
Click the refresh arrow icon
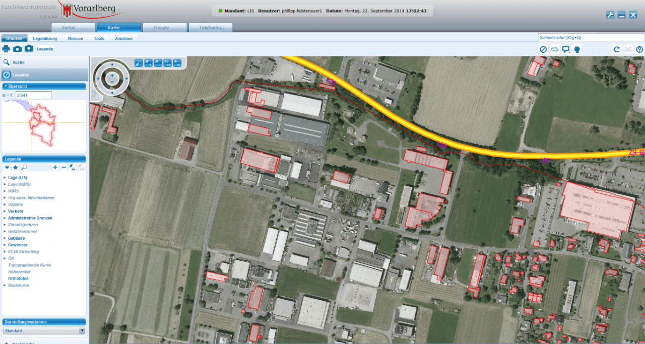point(616,49)
